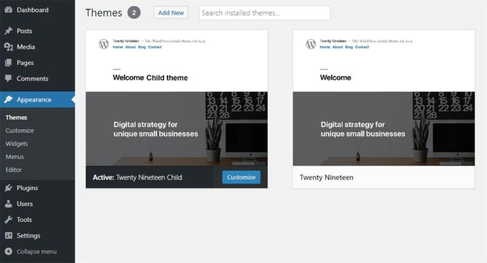
Task: Open the Customize submenu item
Action: (20, 130)
